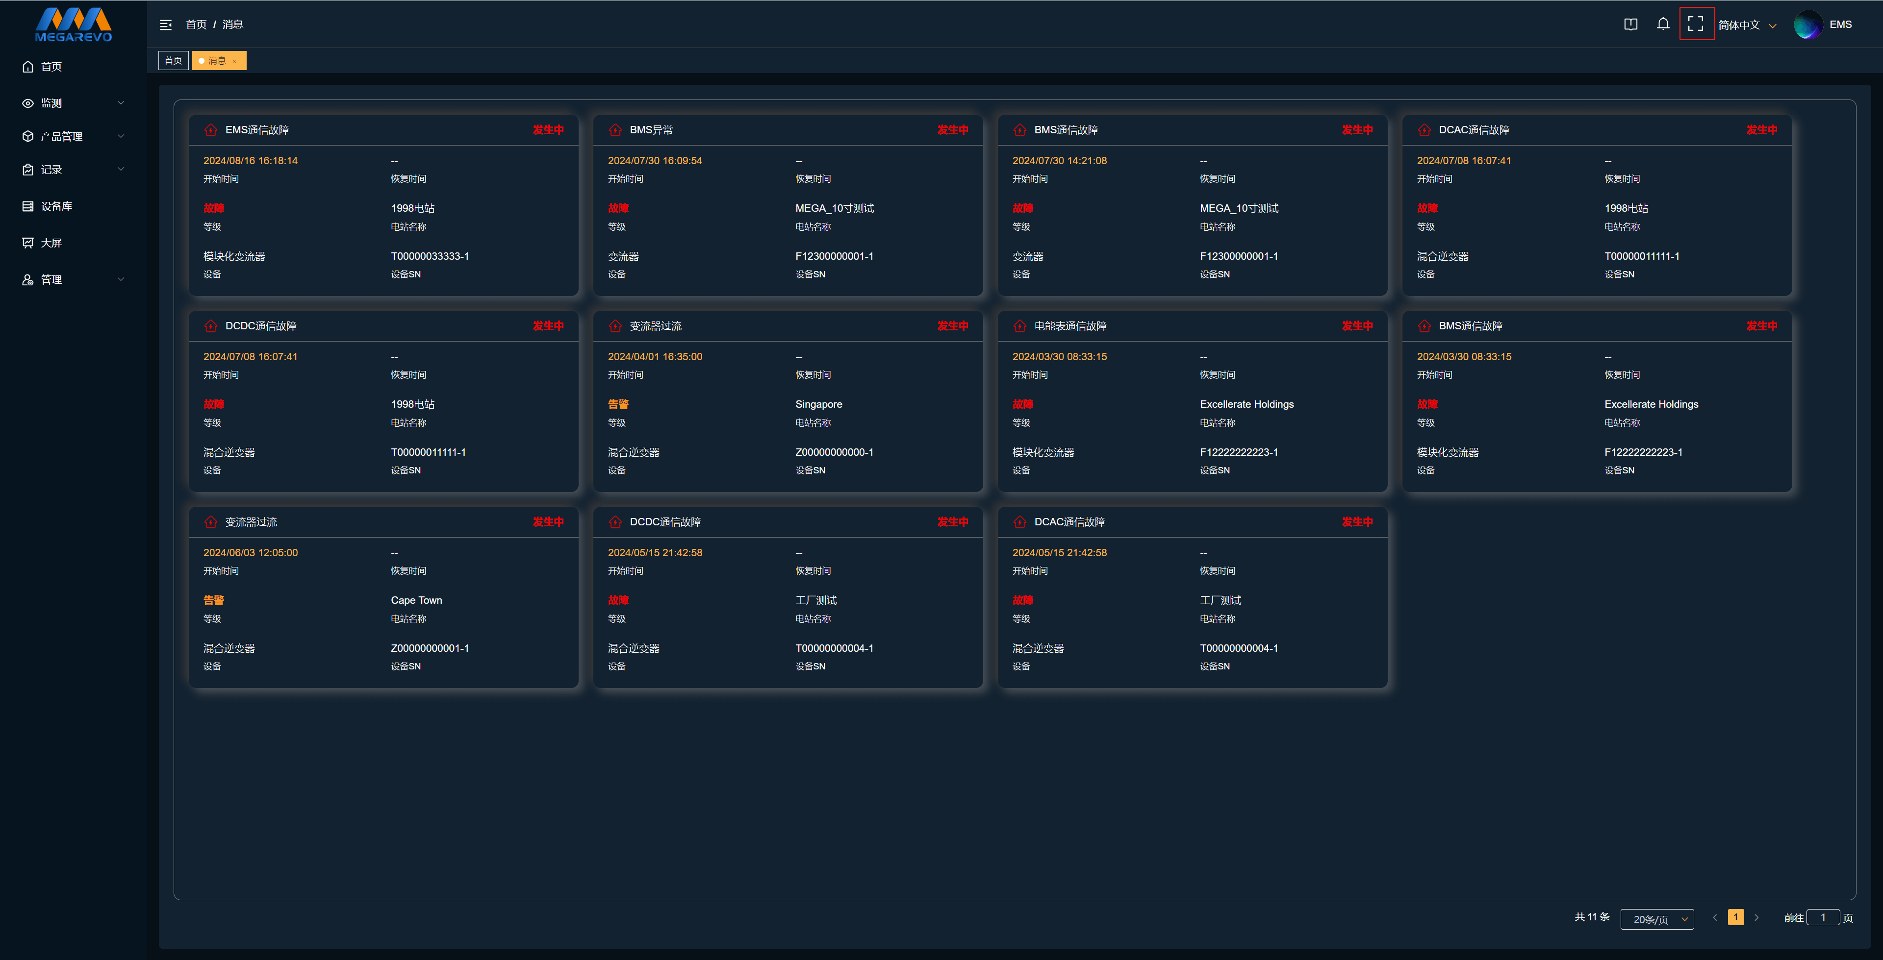The width and height of the screenshot is (1883, 960).
Task: Click 首页 in the breadcrumb
Action: (x=196, y=24)
